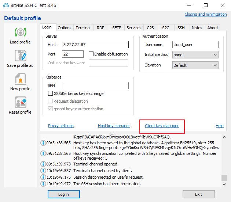Go to the S2C tab
This screenshot has width=231, height=202.
tap(166, 28)
